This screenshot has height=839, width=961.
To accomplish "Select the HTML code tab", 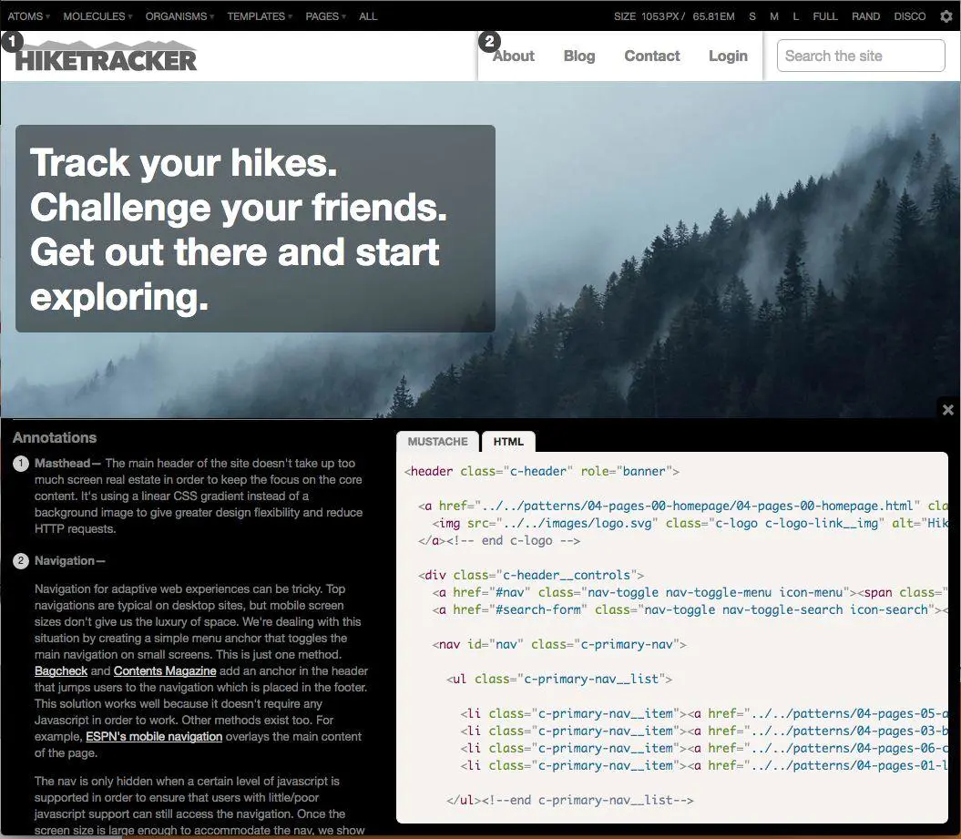I will (x=508, y=441).
